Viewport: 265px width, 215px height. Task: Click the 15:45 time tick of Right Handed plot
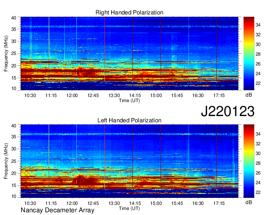(x=177, y=95)
